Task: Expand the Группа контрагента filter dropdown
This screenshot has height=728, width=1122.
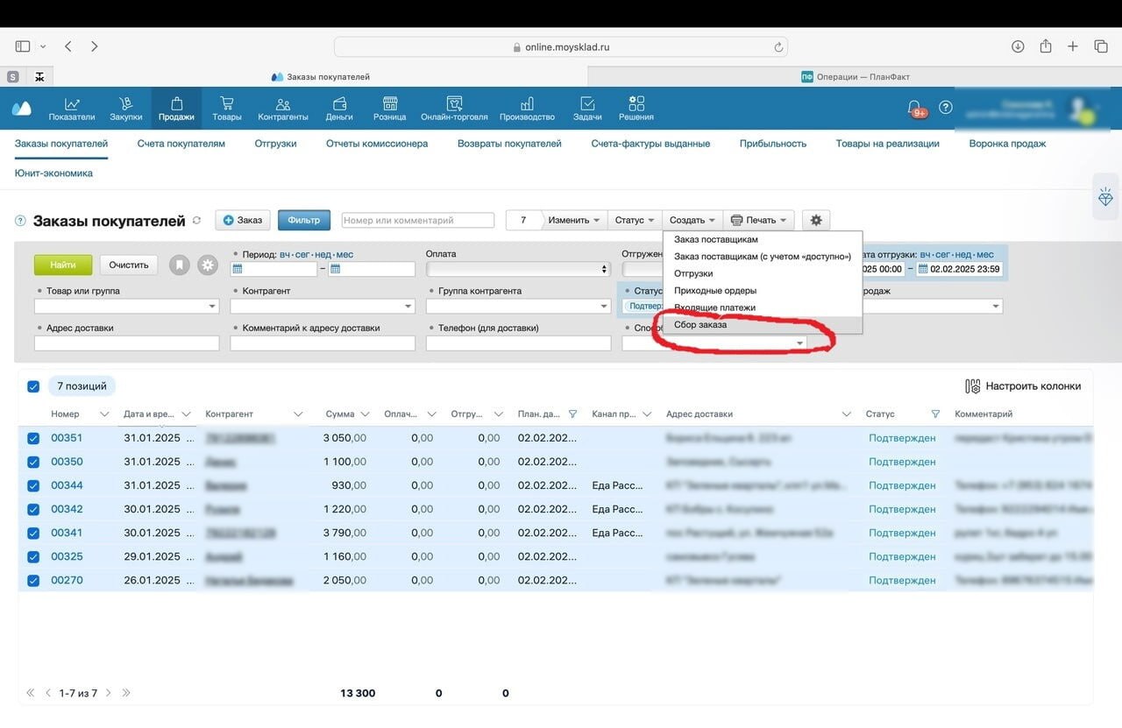Action: 604,307
